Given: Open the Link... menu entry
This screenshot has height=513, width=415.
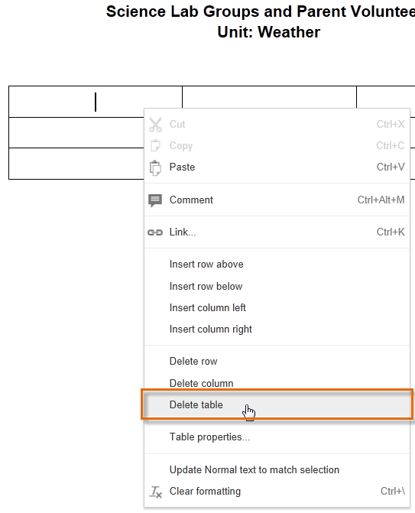Looking at the screenshot, I should (277, 232).
